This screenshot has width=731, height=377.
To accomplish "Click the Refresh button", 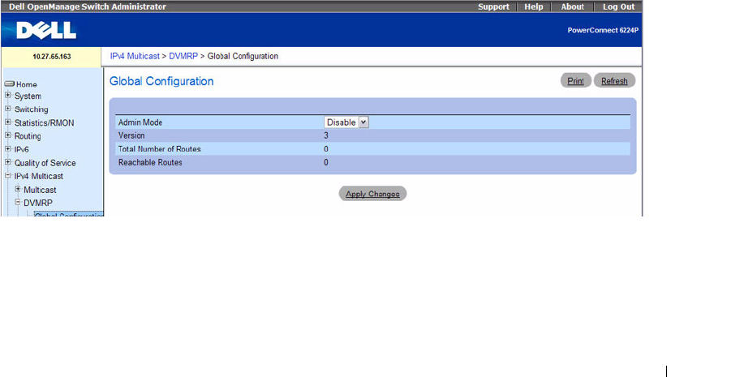I will click(614, 80).
